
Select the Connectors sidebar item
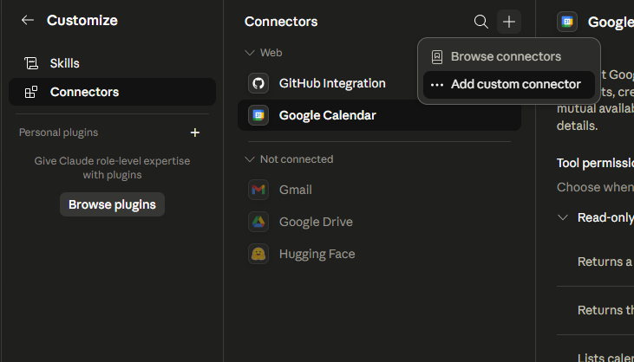pos(112,92)
